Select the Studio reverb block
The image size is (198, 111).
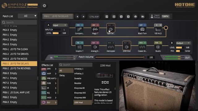click(158, 47)
